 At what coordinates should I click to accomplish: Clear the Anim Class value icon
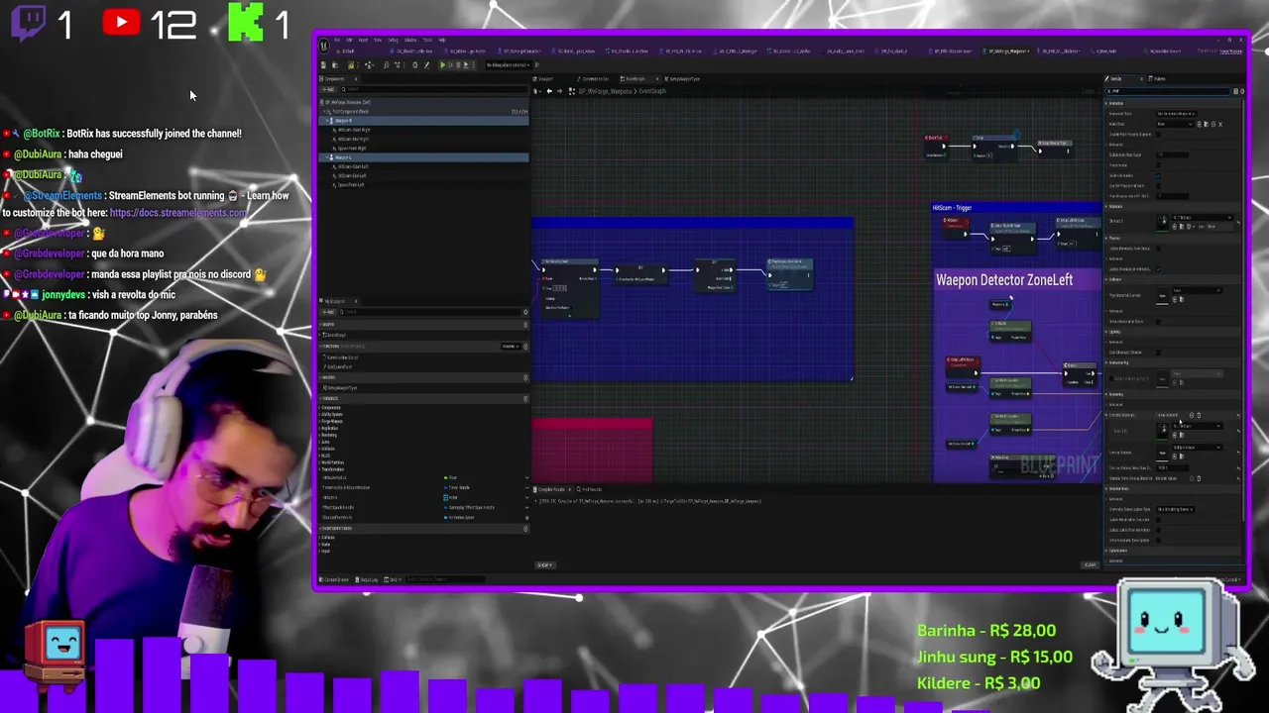[1220, 124]
